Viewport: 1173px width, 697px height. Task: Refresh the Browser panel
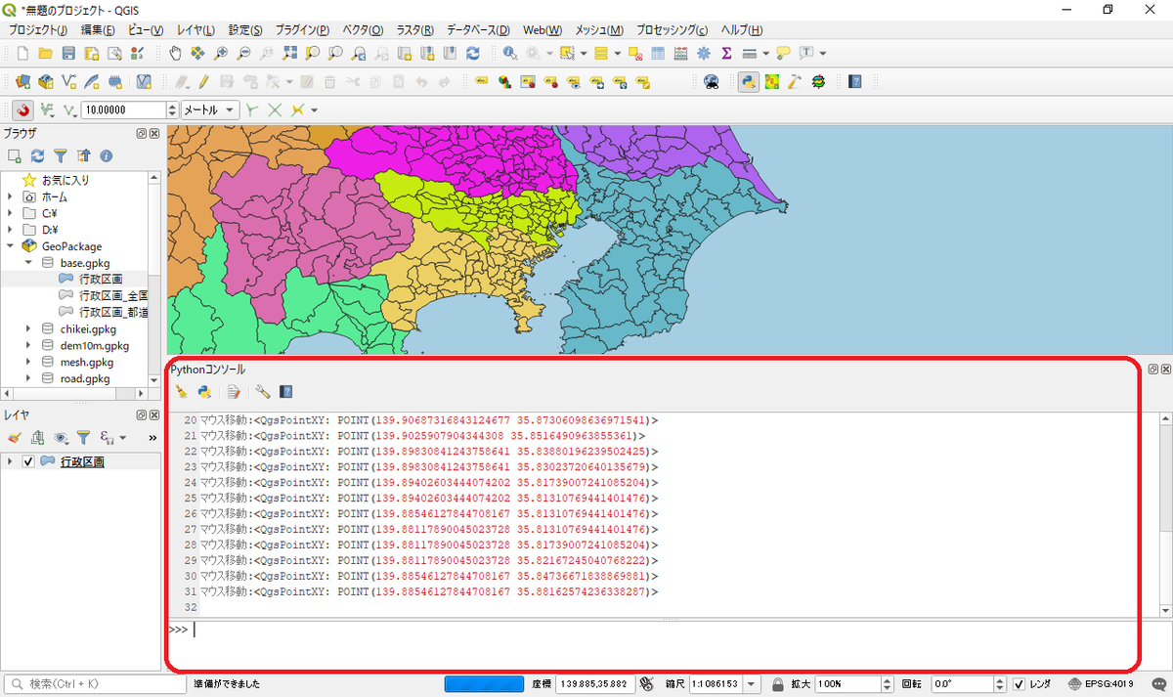[37, 155]
